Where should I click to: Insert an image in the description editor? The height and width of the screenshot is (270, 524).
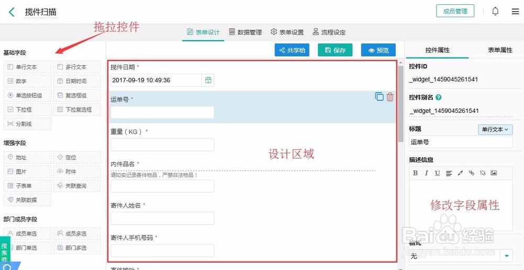coord(494,173)
